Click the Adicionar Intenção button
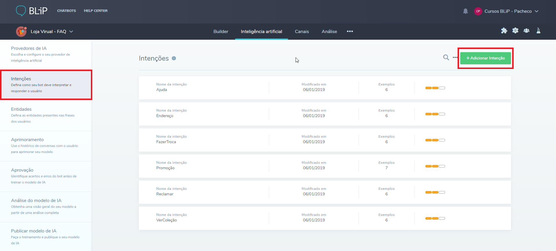556x251 pixels. tap(485, 58)
